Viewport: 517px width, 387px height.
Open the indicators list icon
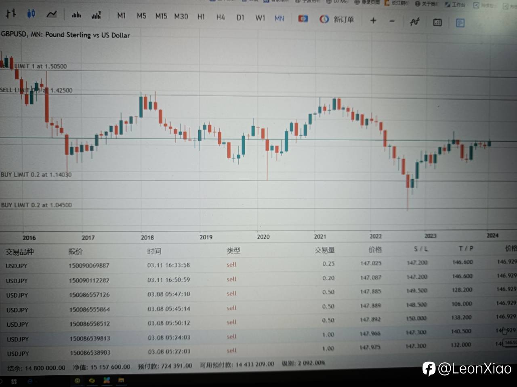[414, 22]
